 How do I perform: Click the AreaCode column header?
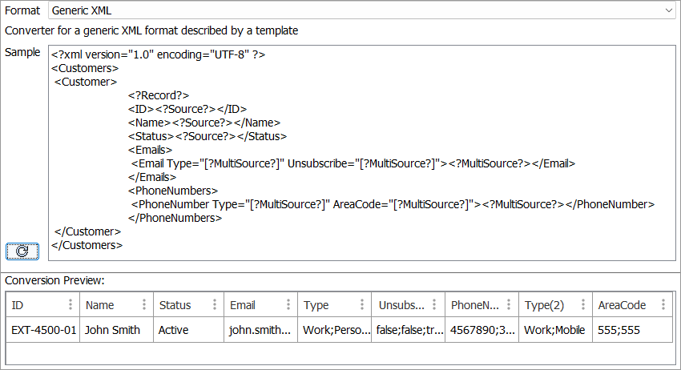[x=621, y=305]
